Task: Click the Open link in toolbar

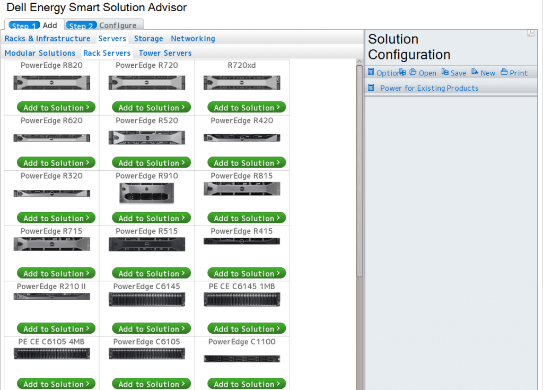Action: coord(427,73)
